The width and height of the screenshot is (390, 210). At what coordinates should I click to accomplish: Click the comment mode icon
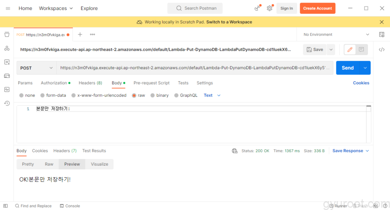pos(361,49)
